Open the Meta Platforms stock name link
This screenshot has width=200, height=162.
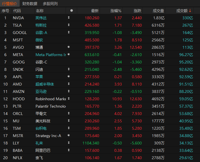51,55
